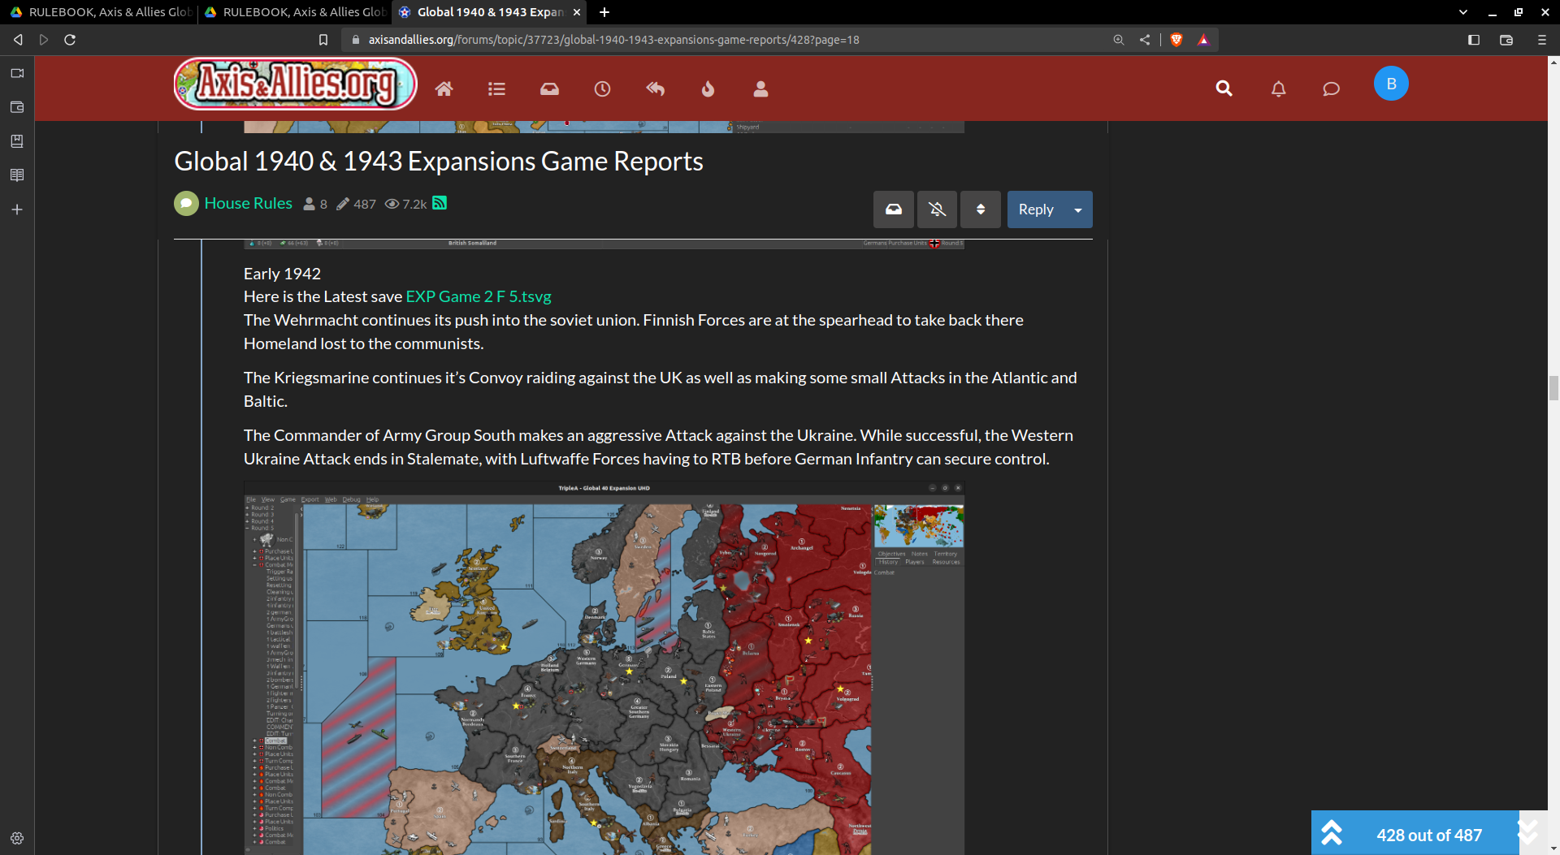The image size is (1560, 855).
Task: Open the wallet sidebar icon
Action: [x=17, y=107]
